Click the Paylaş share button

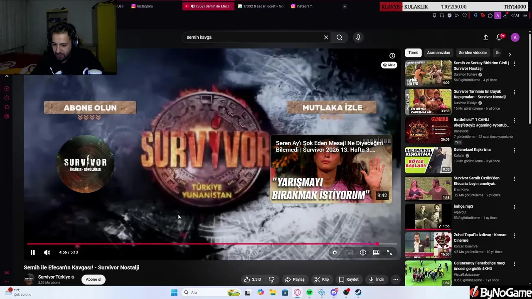coord(295,279)
